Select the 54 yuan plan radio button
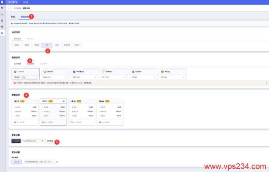Screen dimensions: 269x172 tap(35, 101)
